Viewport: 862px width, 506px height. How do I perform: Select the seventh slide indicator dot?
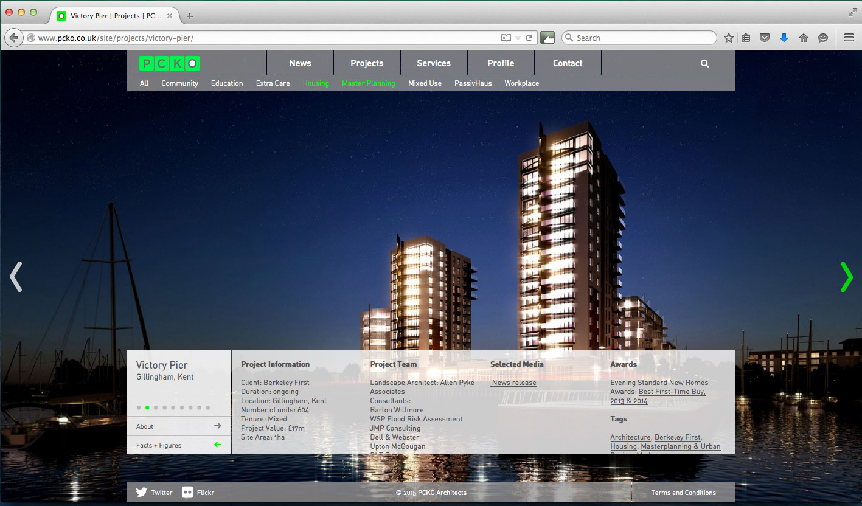190,407
